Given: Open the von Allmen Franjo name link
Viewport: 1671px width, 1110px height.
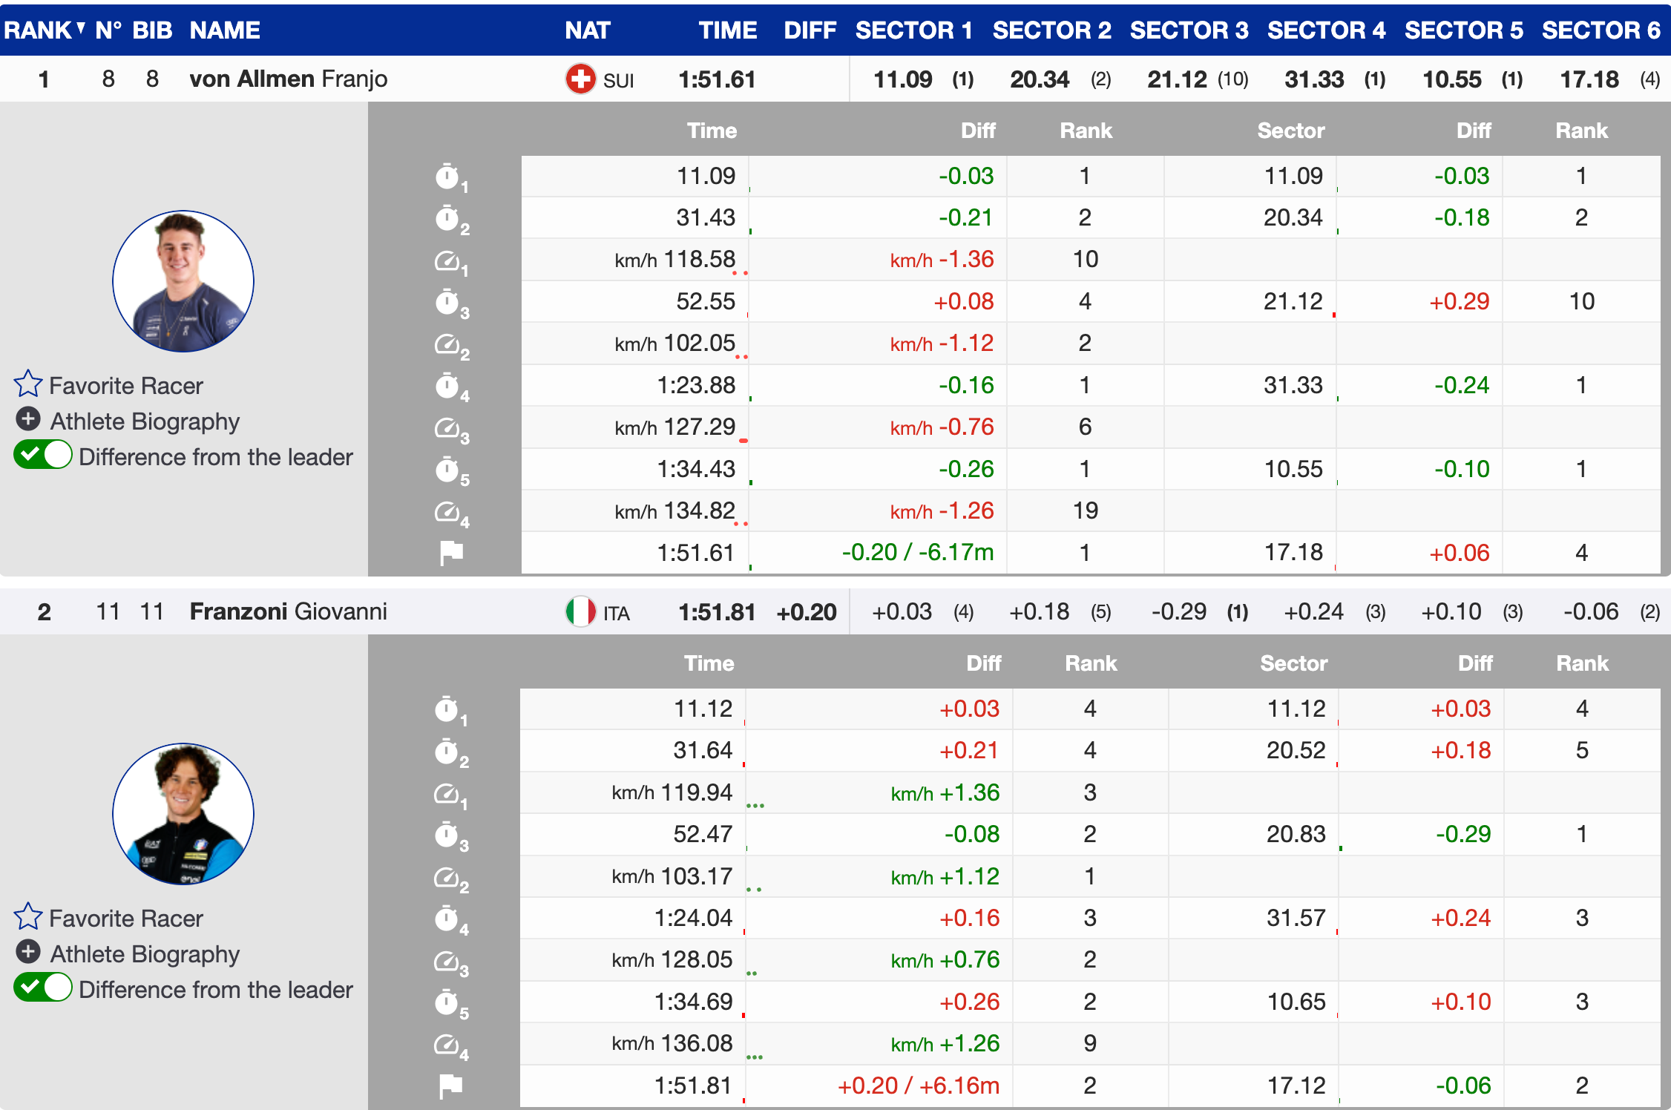Looking at the screenshot, I should 288,79.
